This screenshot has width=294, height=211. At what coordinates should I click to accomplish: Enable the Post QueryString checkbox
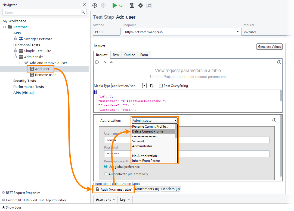pos(161,86)
